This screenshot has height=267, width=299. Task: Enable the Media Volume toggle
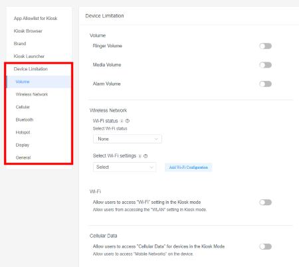click(x=265, y=65)
